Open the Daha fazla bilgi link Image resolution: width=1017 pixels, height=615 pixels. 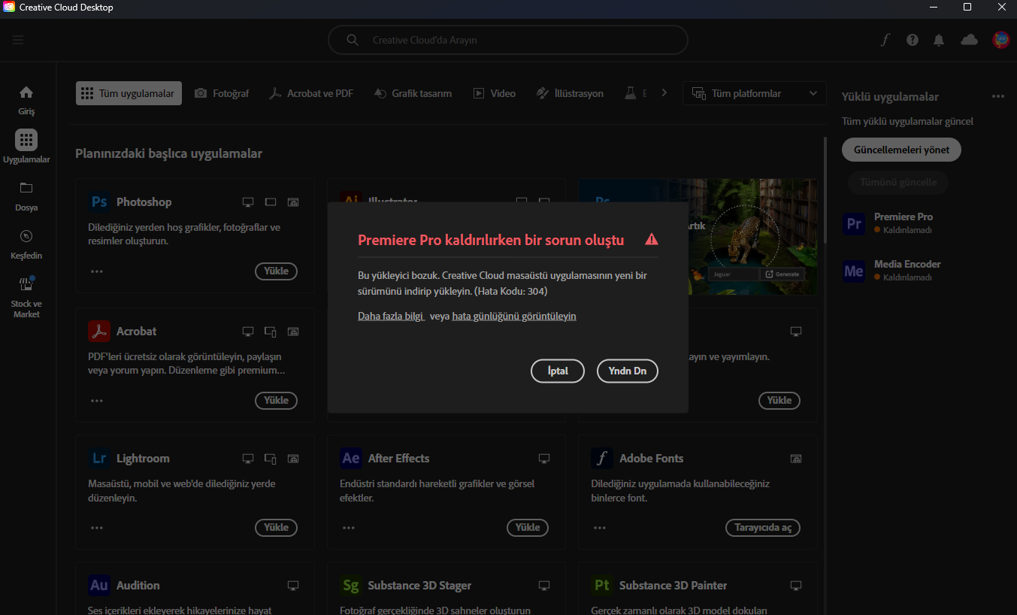click(391, 317)
